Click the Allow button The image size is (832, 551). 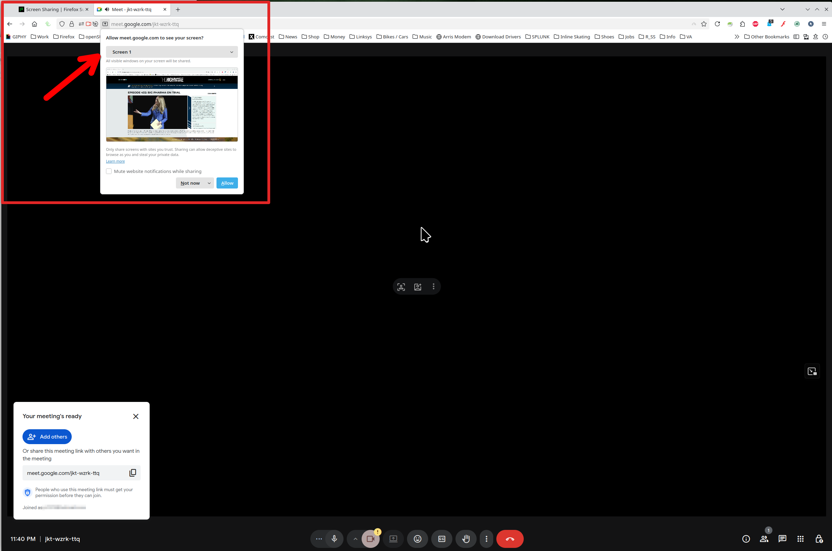[227, 183]
